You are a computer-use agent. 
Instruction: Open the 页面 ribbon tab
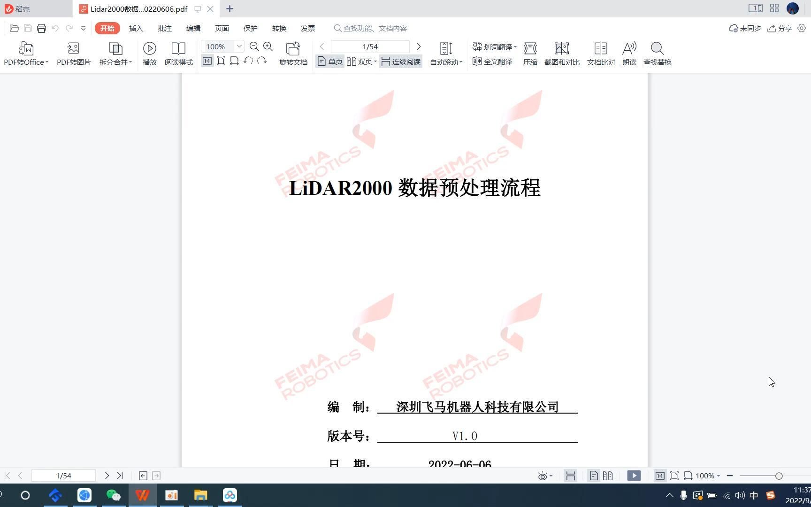point(222,28)
